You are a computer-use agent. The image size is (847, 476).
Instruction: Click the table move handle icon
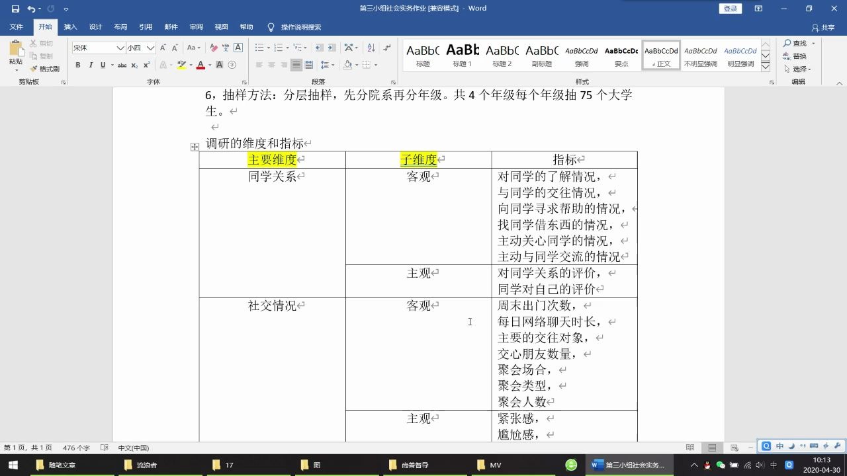[x=195, y=147]
